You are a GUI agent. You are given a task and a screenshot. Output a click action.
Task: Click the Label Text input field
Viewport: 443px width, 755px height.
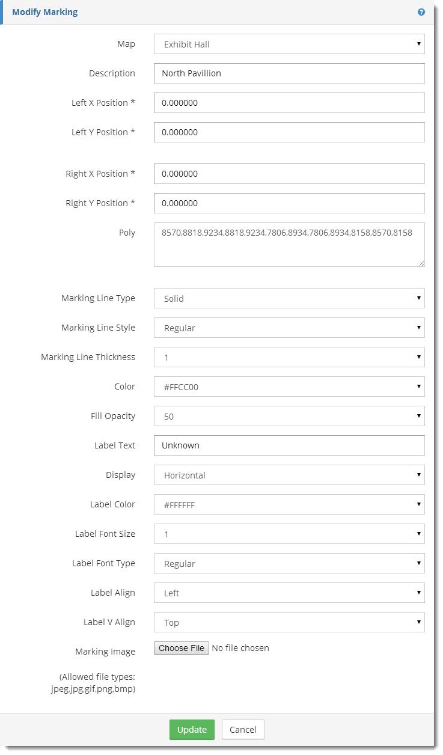(x=289, y=445)
